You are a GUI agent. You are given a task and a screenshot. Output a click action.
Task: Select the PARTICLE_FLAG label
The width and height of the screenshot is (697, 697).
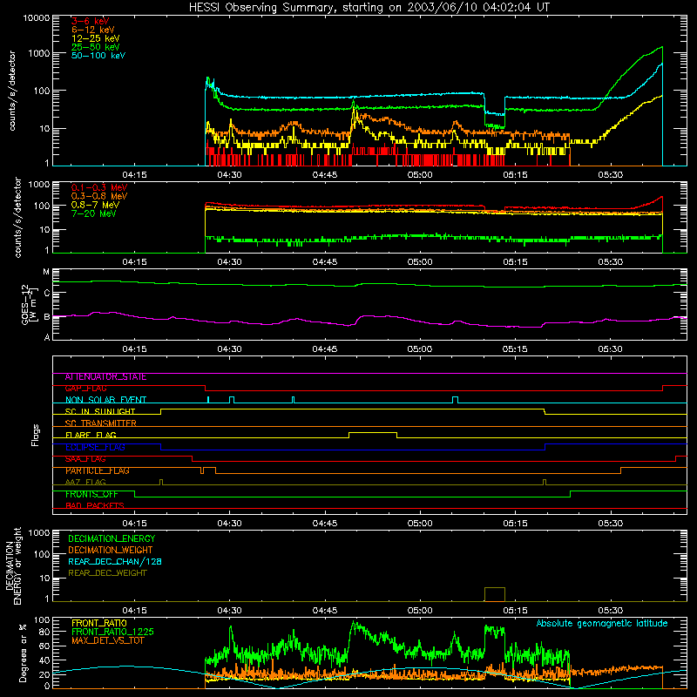(98, 470)
